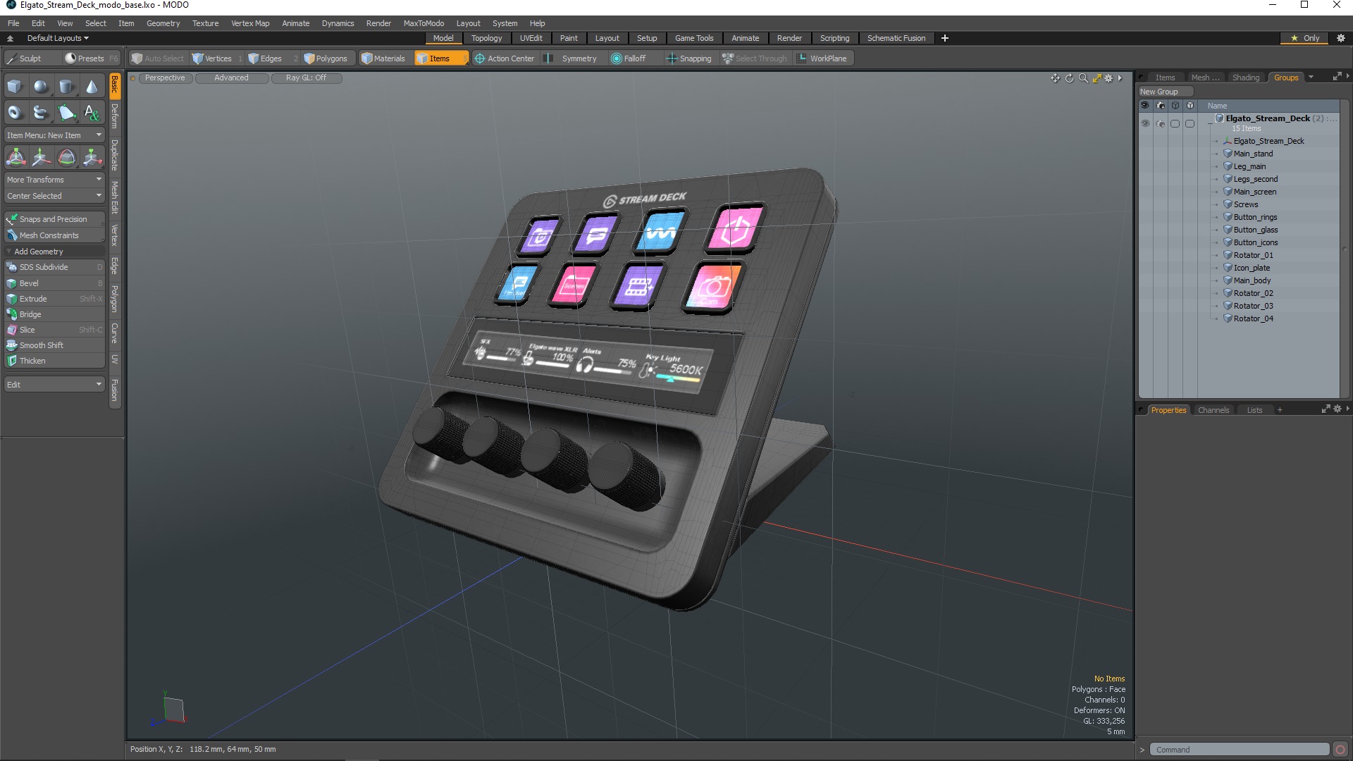Activate the combined Transform tool

16,157
